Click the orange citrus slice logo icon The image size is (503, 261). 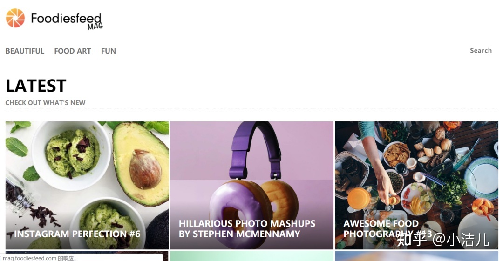coord(15,18)
